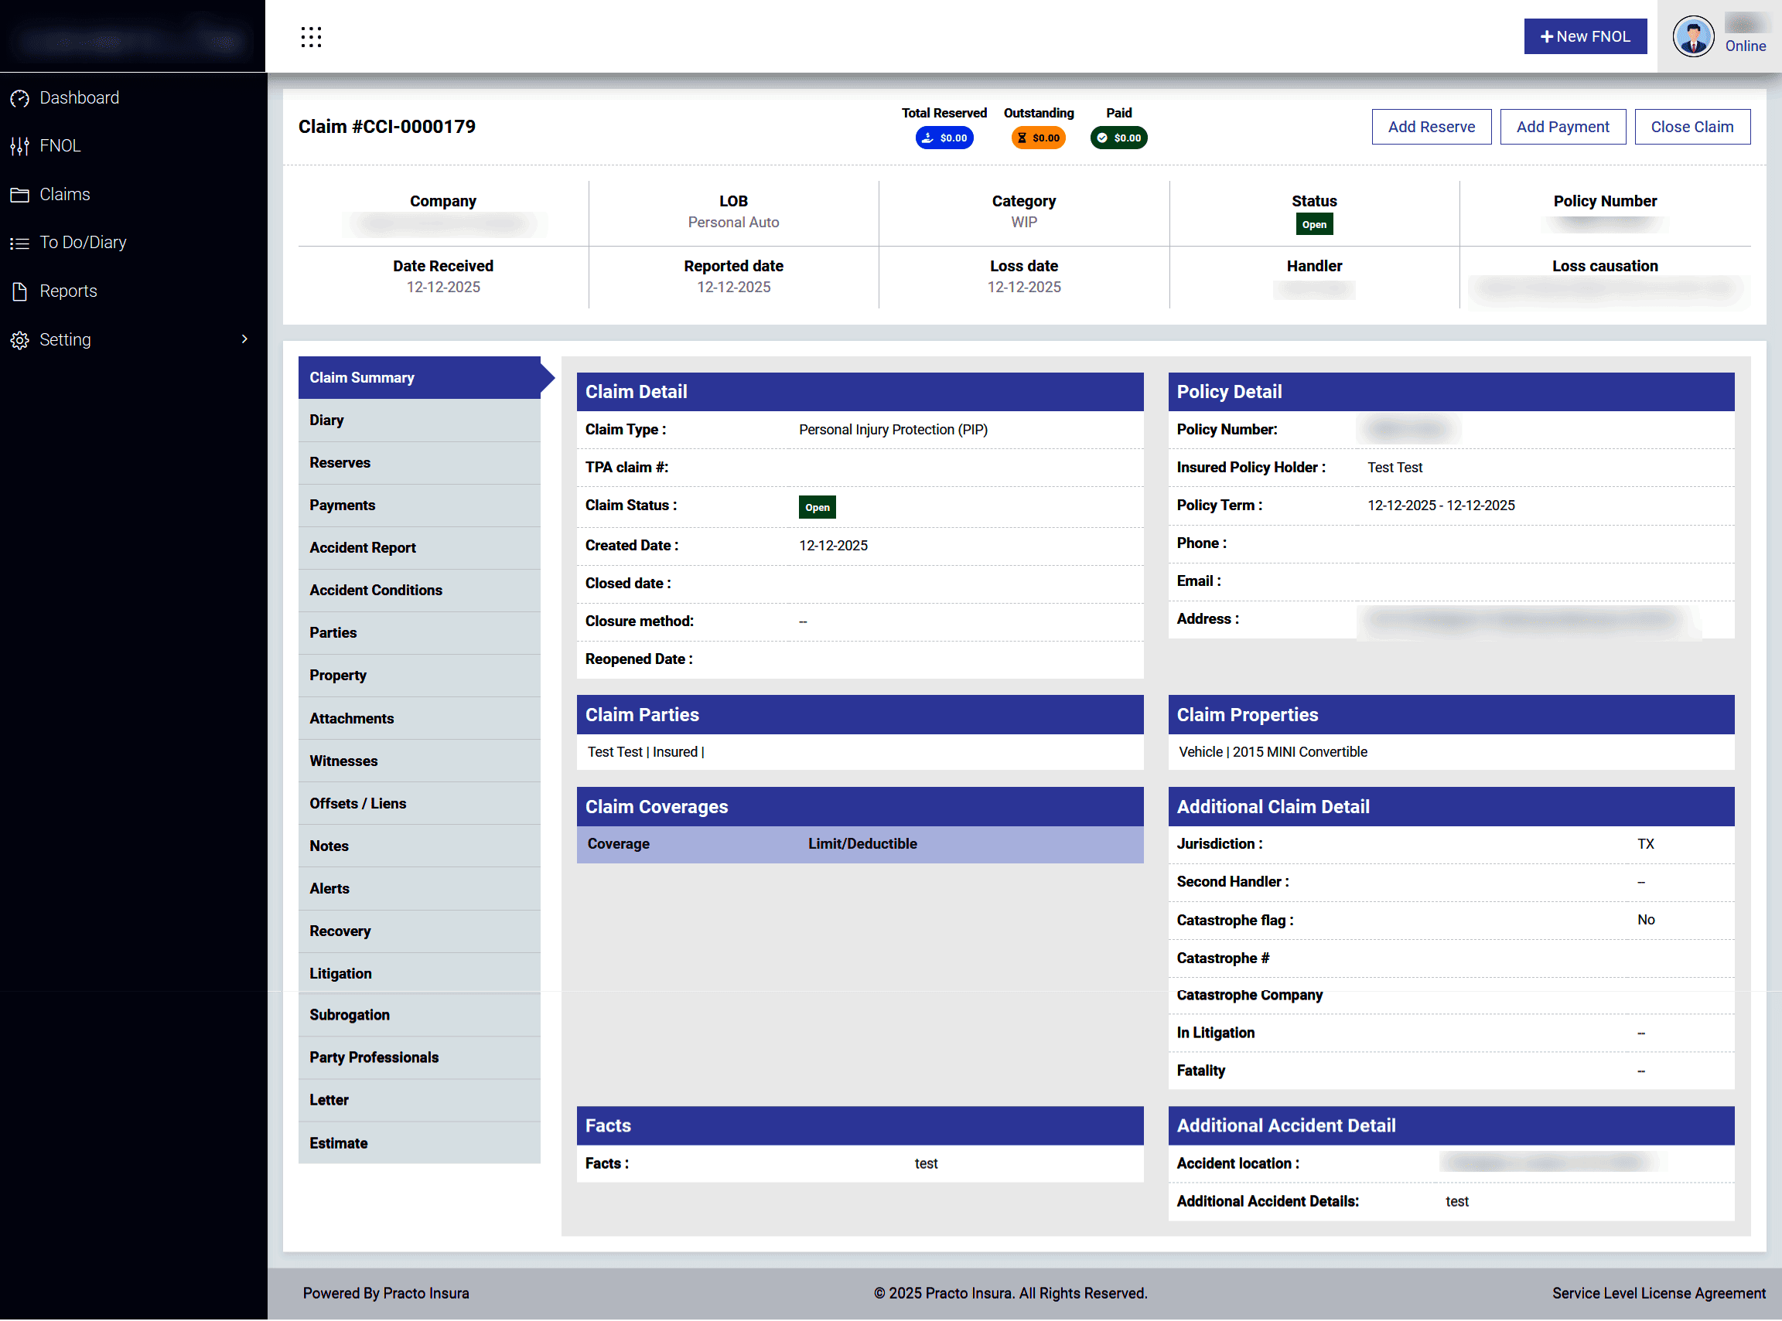Screen dimensions: 1782x1321
Task: Click the Close Claim button
Action: coord(1692,127)
